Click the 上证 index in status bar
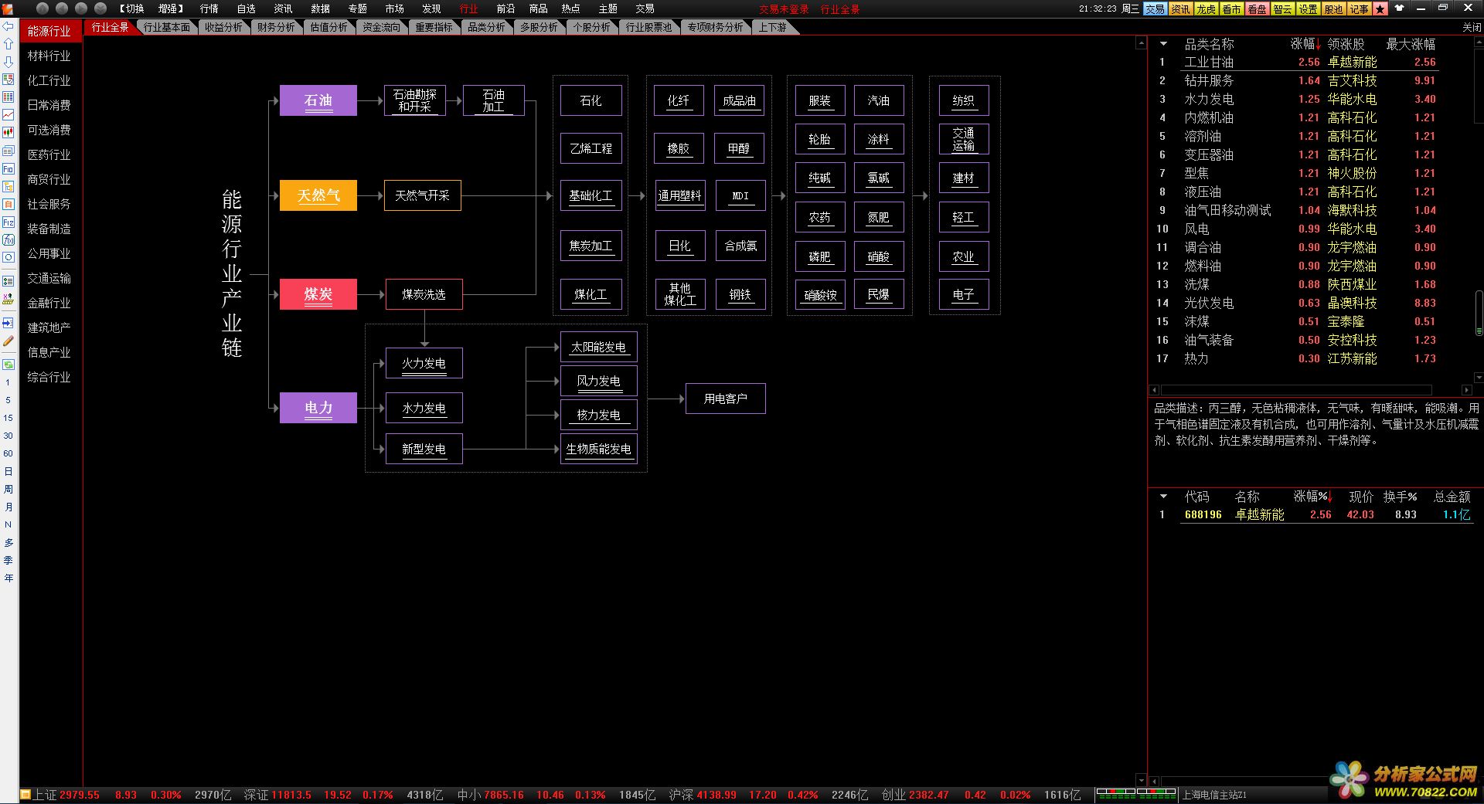1484x804 pixels. [46, 795]
